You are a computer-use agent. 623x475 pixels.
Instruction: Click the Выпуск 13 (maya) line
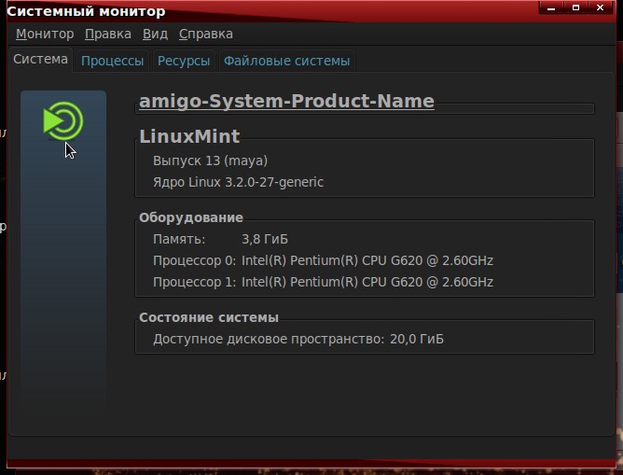point(210,161)
